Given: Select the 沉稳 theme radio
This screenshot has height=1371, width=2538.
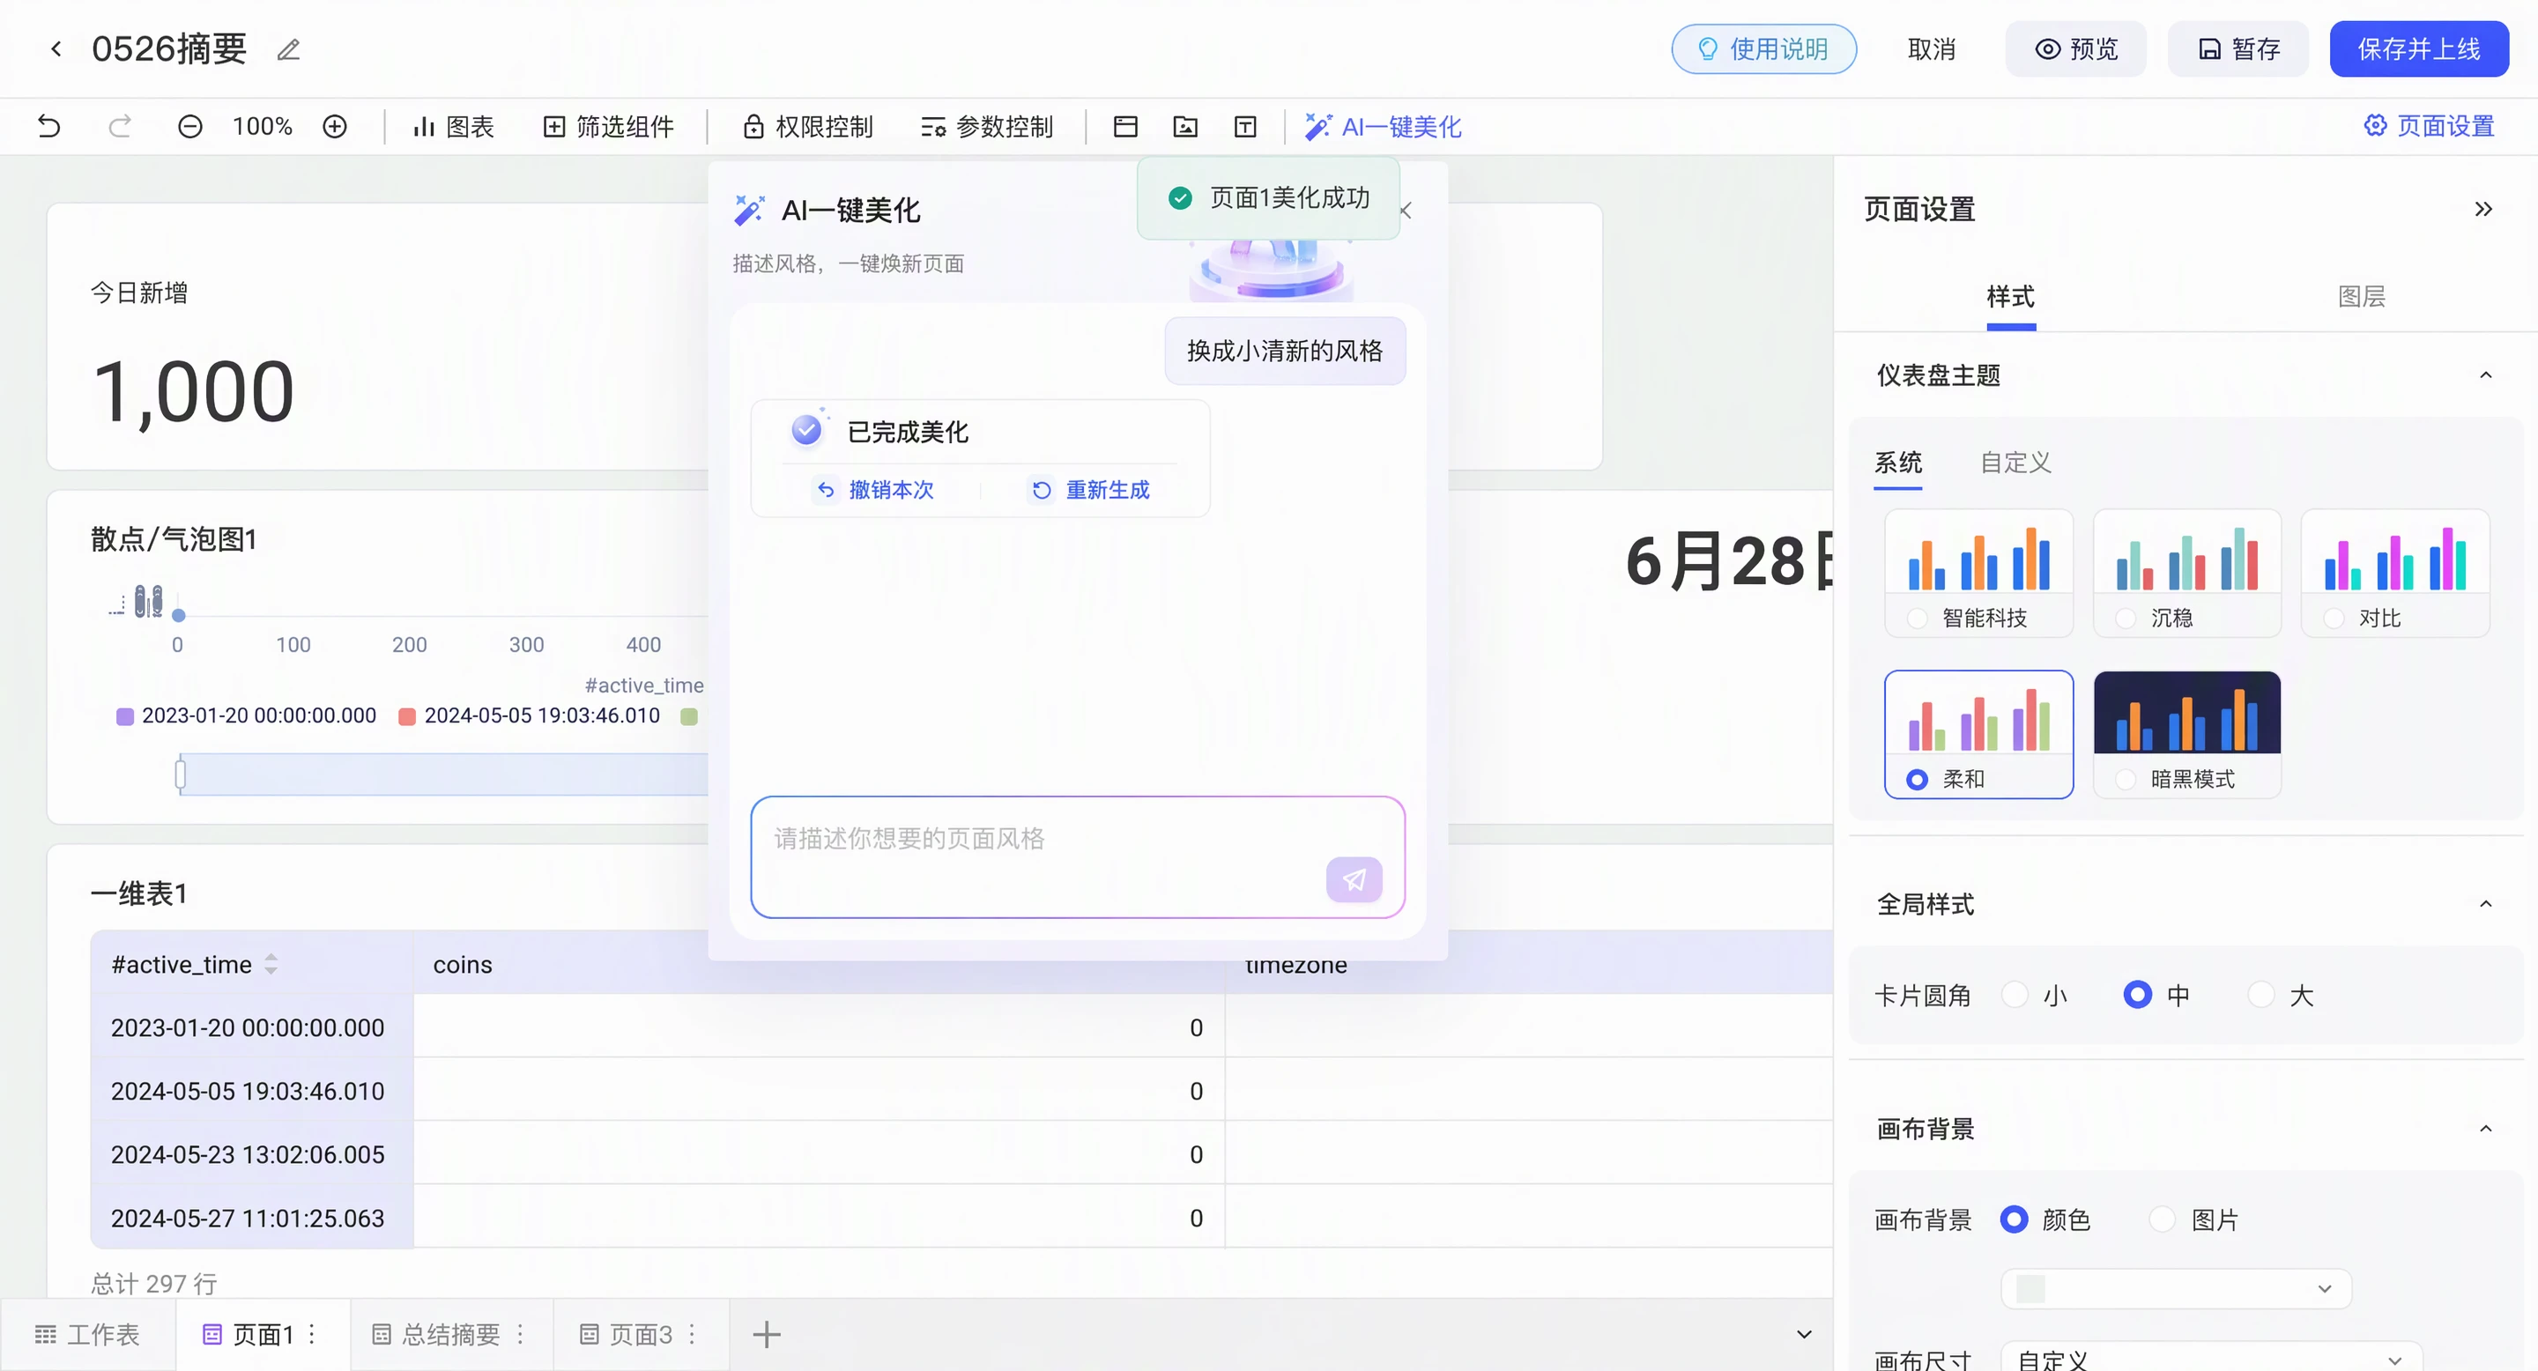Looking at the screenshot, I should tap(2126, 619).
